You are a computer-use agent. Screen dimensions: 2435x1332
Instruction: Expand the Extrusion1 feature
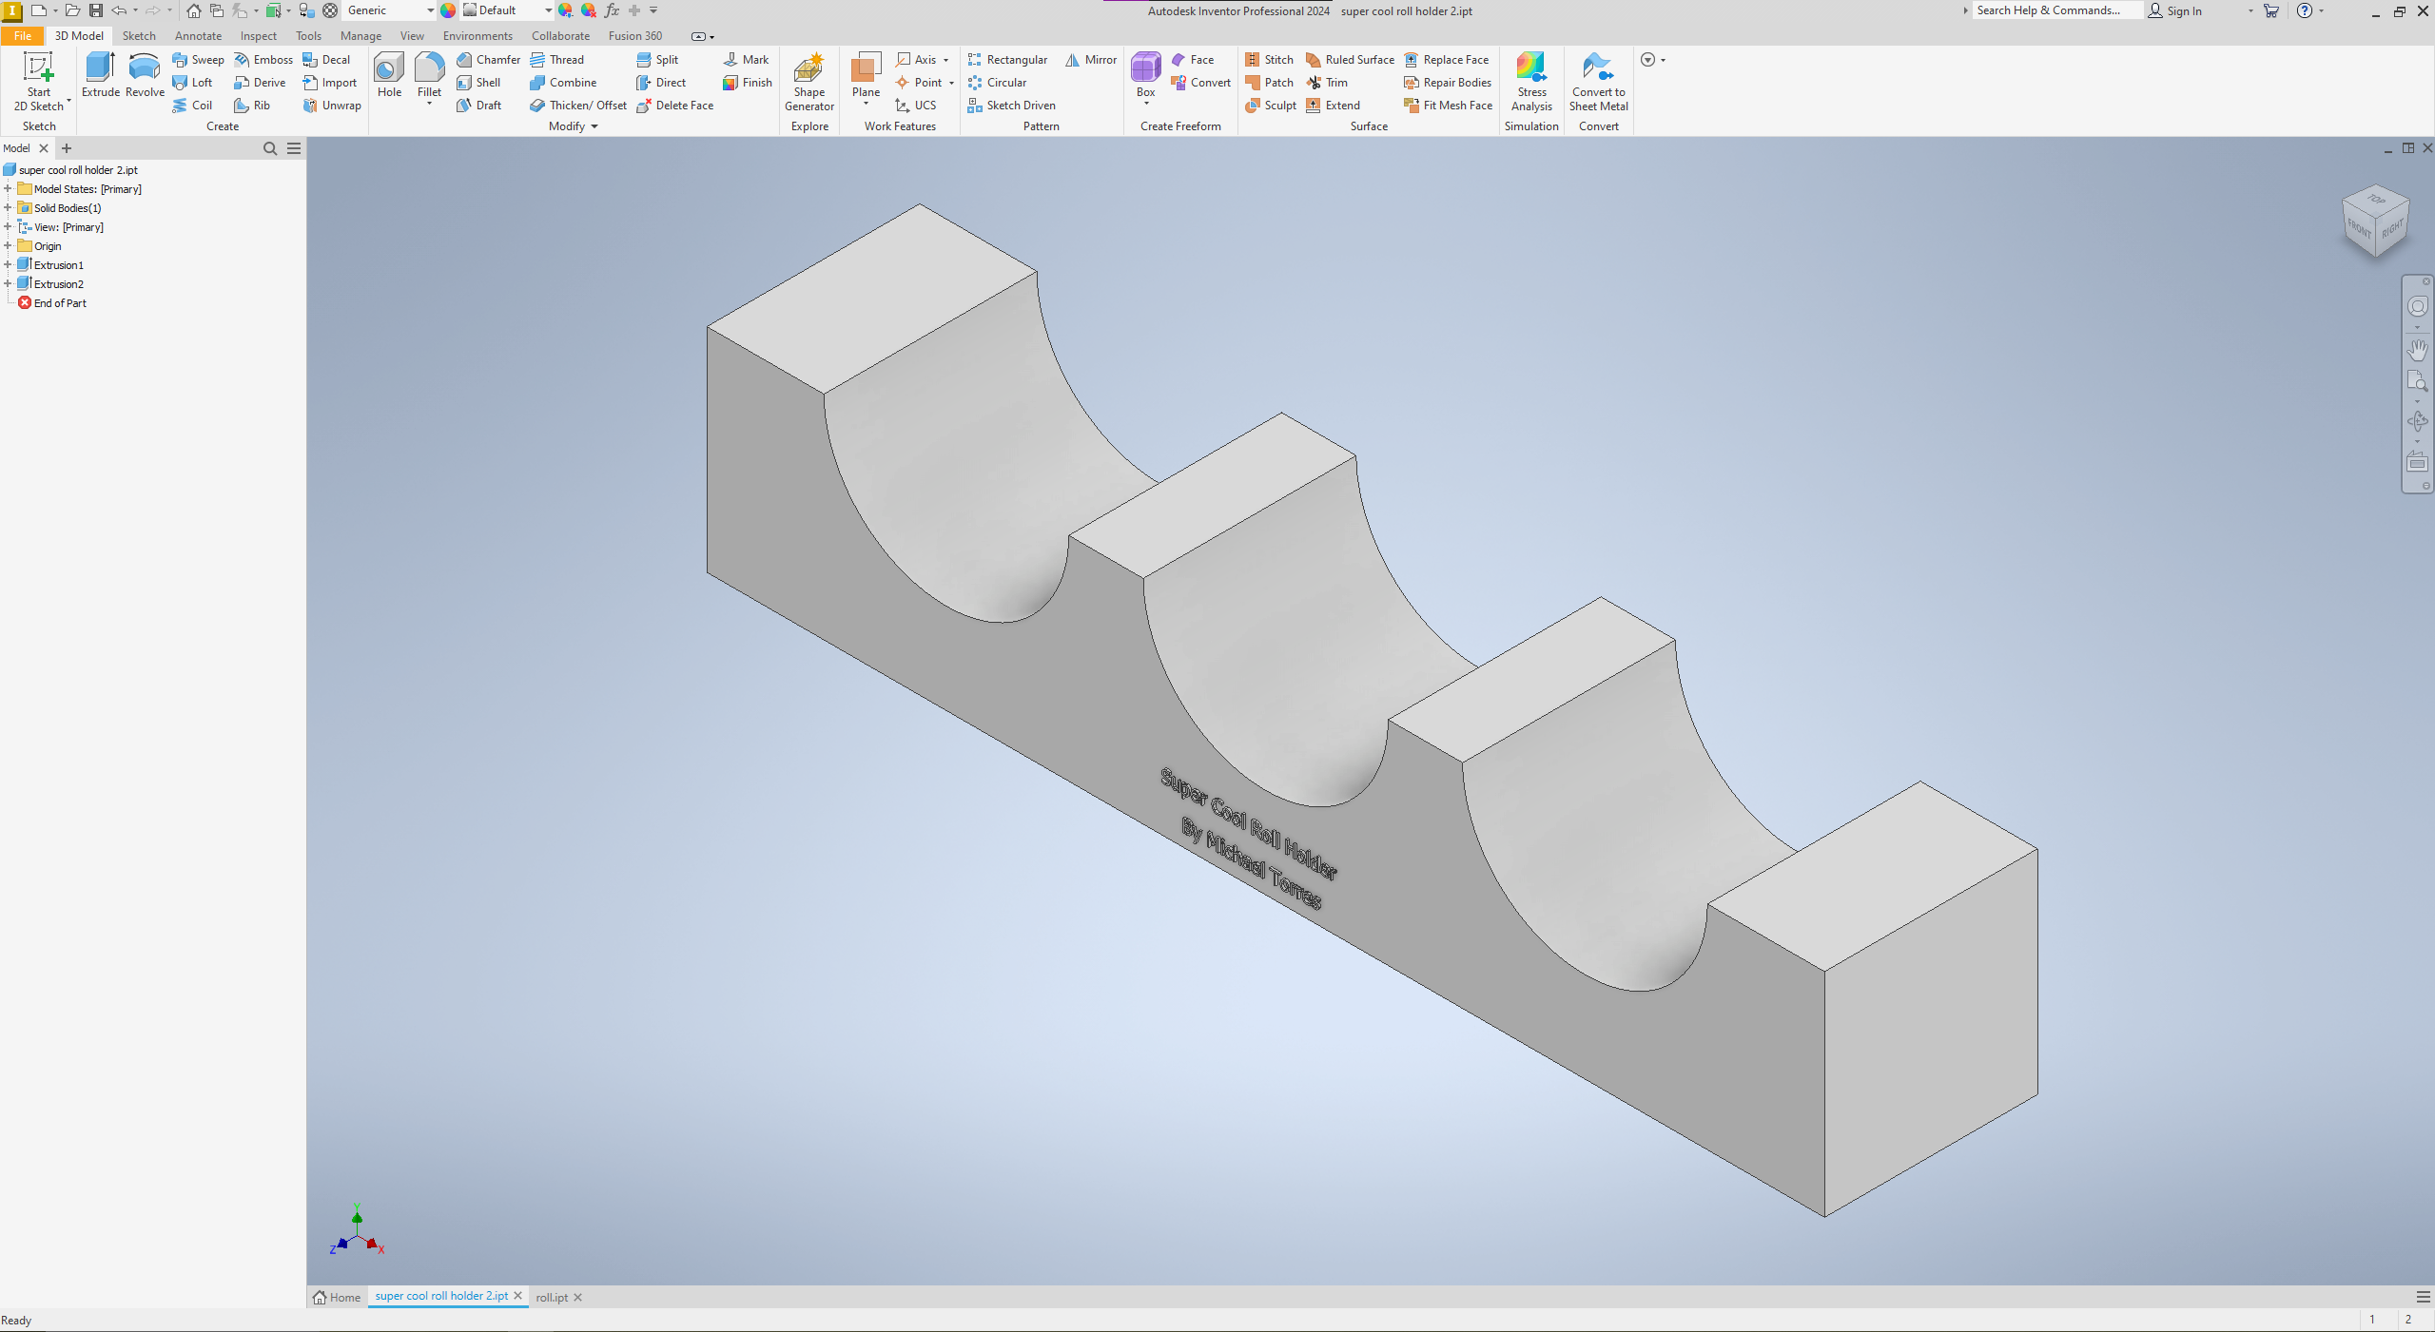[x=8, y=265]
